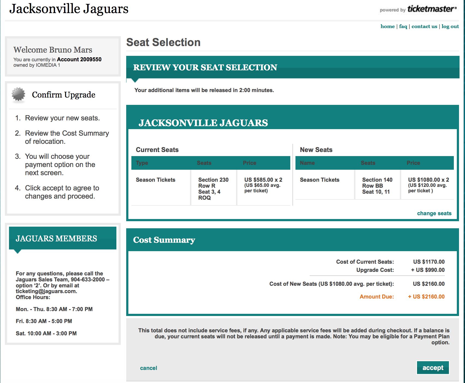Click the service fees disclaimer note

click(294, 336)
